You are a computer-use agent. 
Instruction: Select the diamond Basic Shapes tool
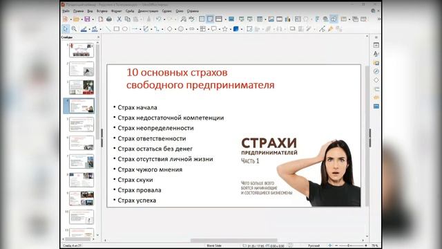[169, 29]
